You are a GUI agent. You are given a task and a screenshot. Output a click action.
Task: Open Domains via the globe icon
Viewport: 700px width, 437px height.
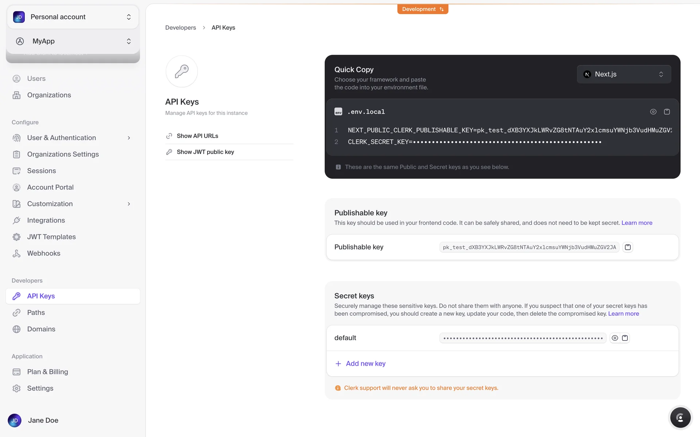coord(16,329)
